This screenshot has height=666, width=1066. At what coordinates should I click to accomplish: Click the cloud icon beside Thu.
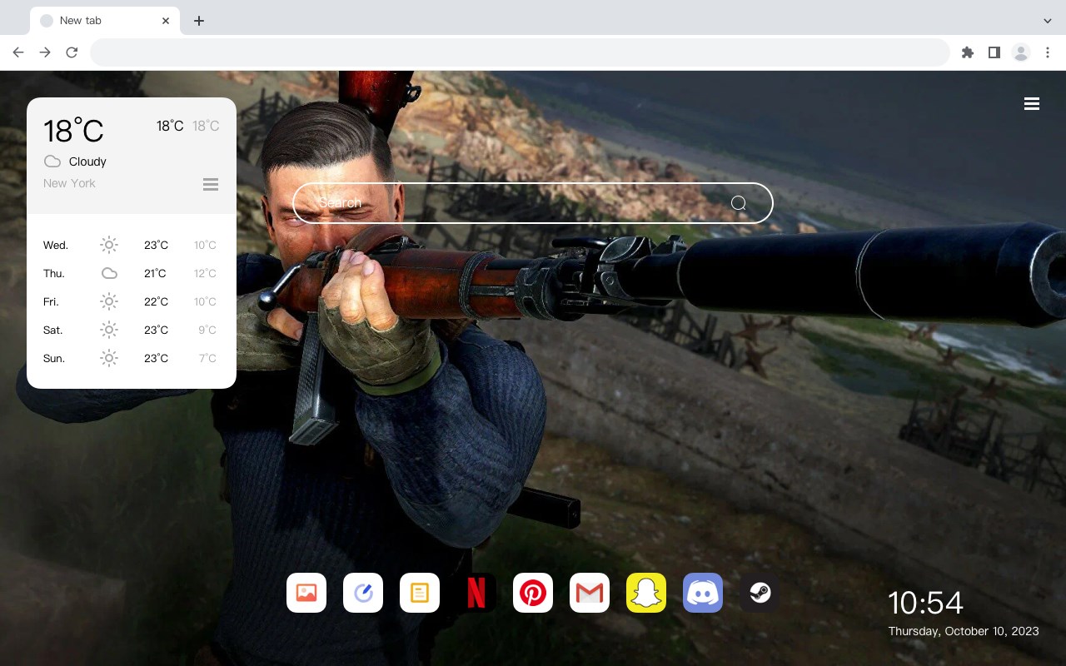pyautogui.click(x=109, y=273)
